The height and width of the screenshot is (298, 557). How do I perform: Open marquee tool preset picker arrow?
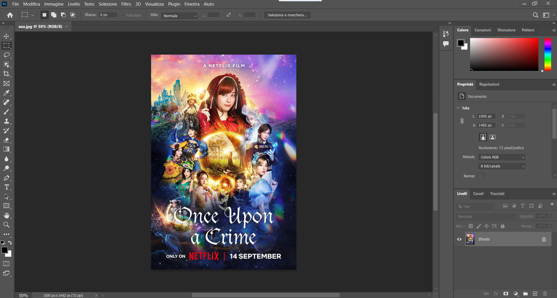(33, 15)
